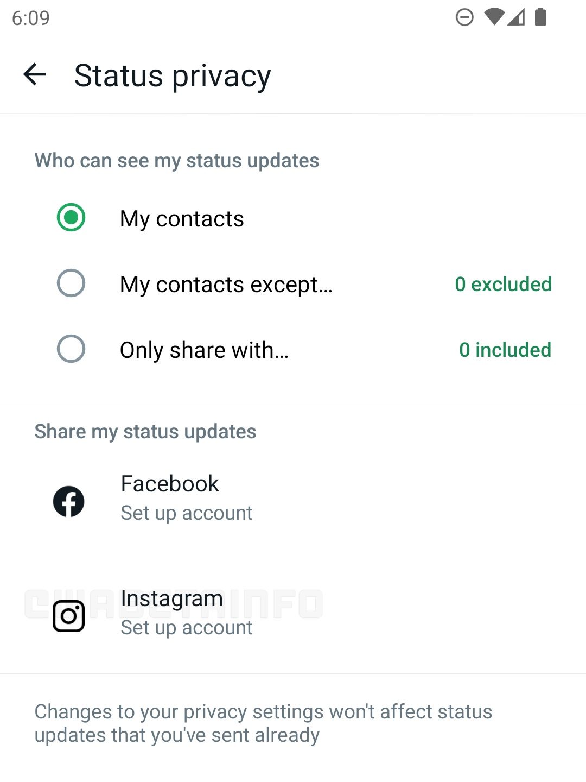Image resolution: width=586 pixels, height=782 pixels.
Task: Tap the Wi-Fi signal status icon
Action: point(494,17)
